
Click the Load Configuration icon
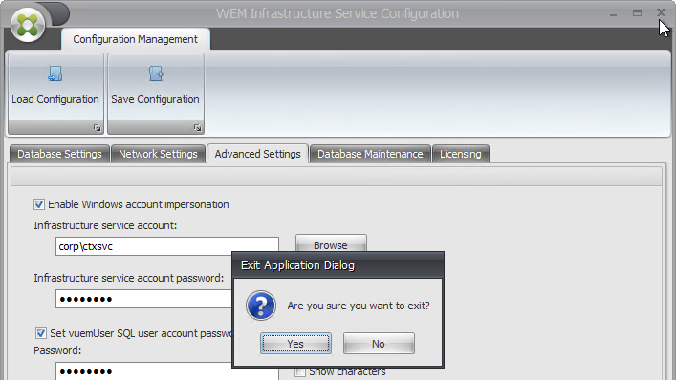55,74
